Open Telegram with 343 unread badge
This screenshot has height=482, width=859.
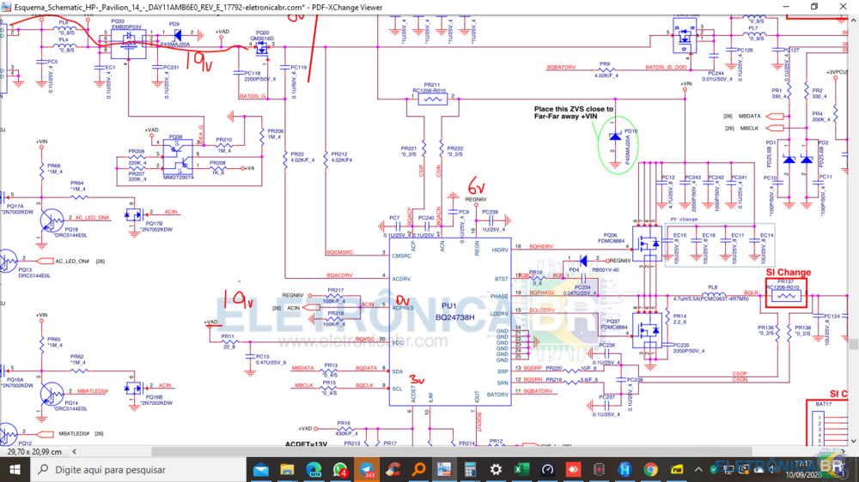(x=366, y=469)
